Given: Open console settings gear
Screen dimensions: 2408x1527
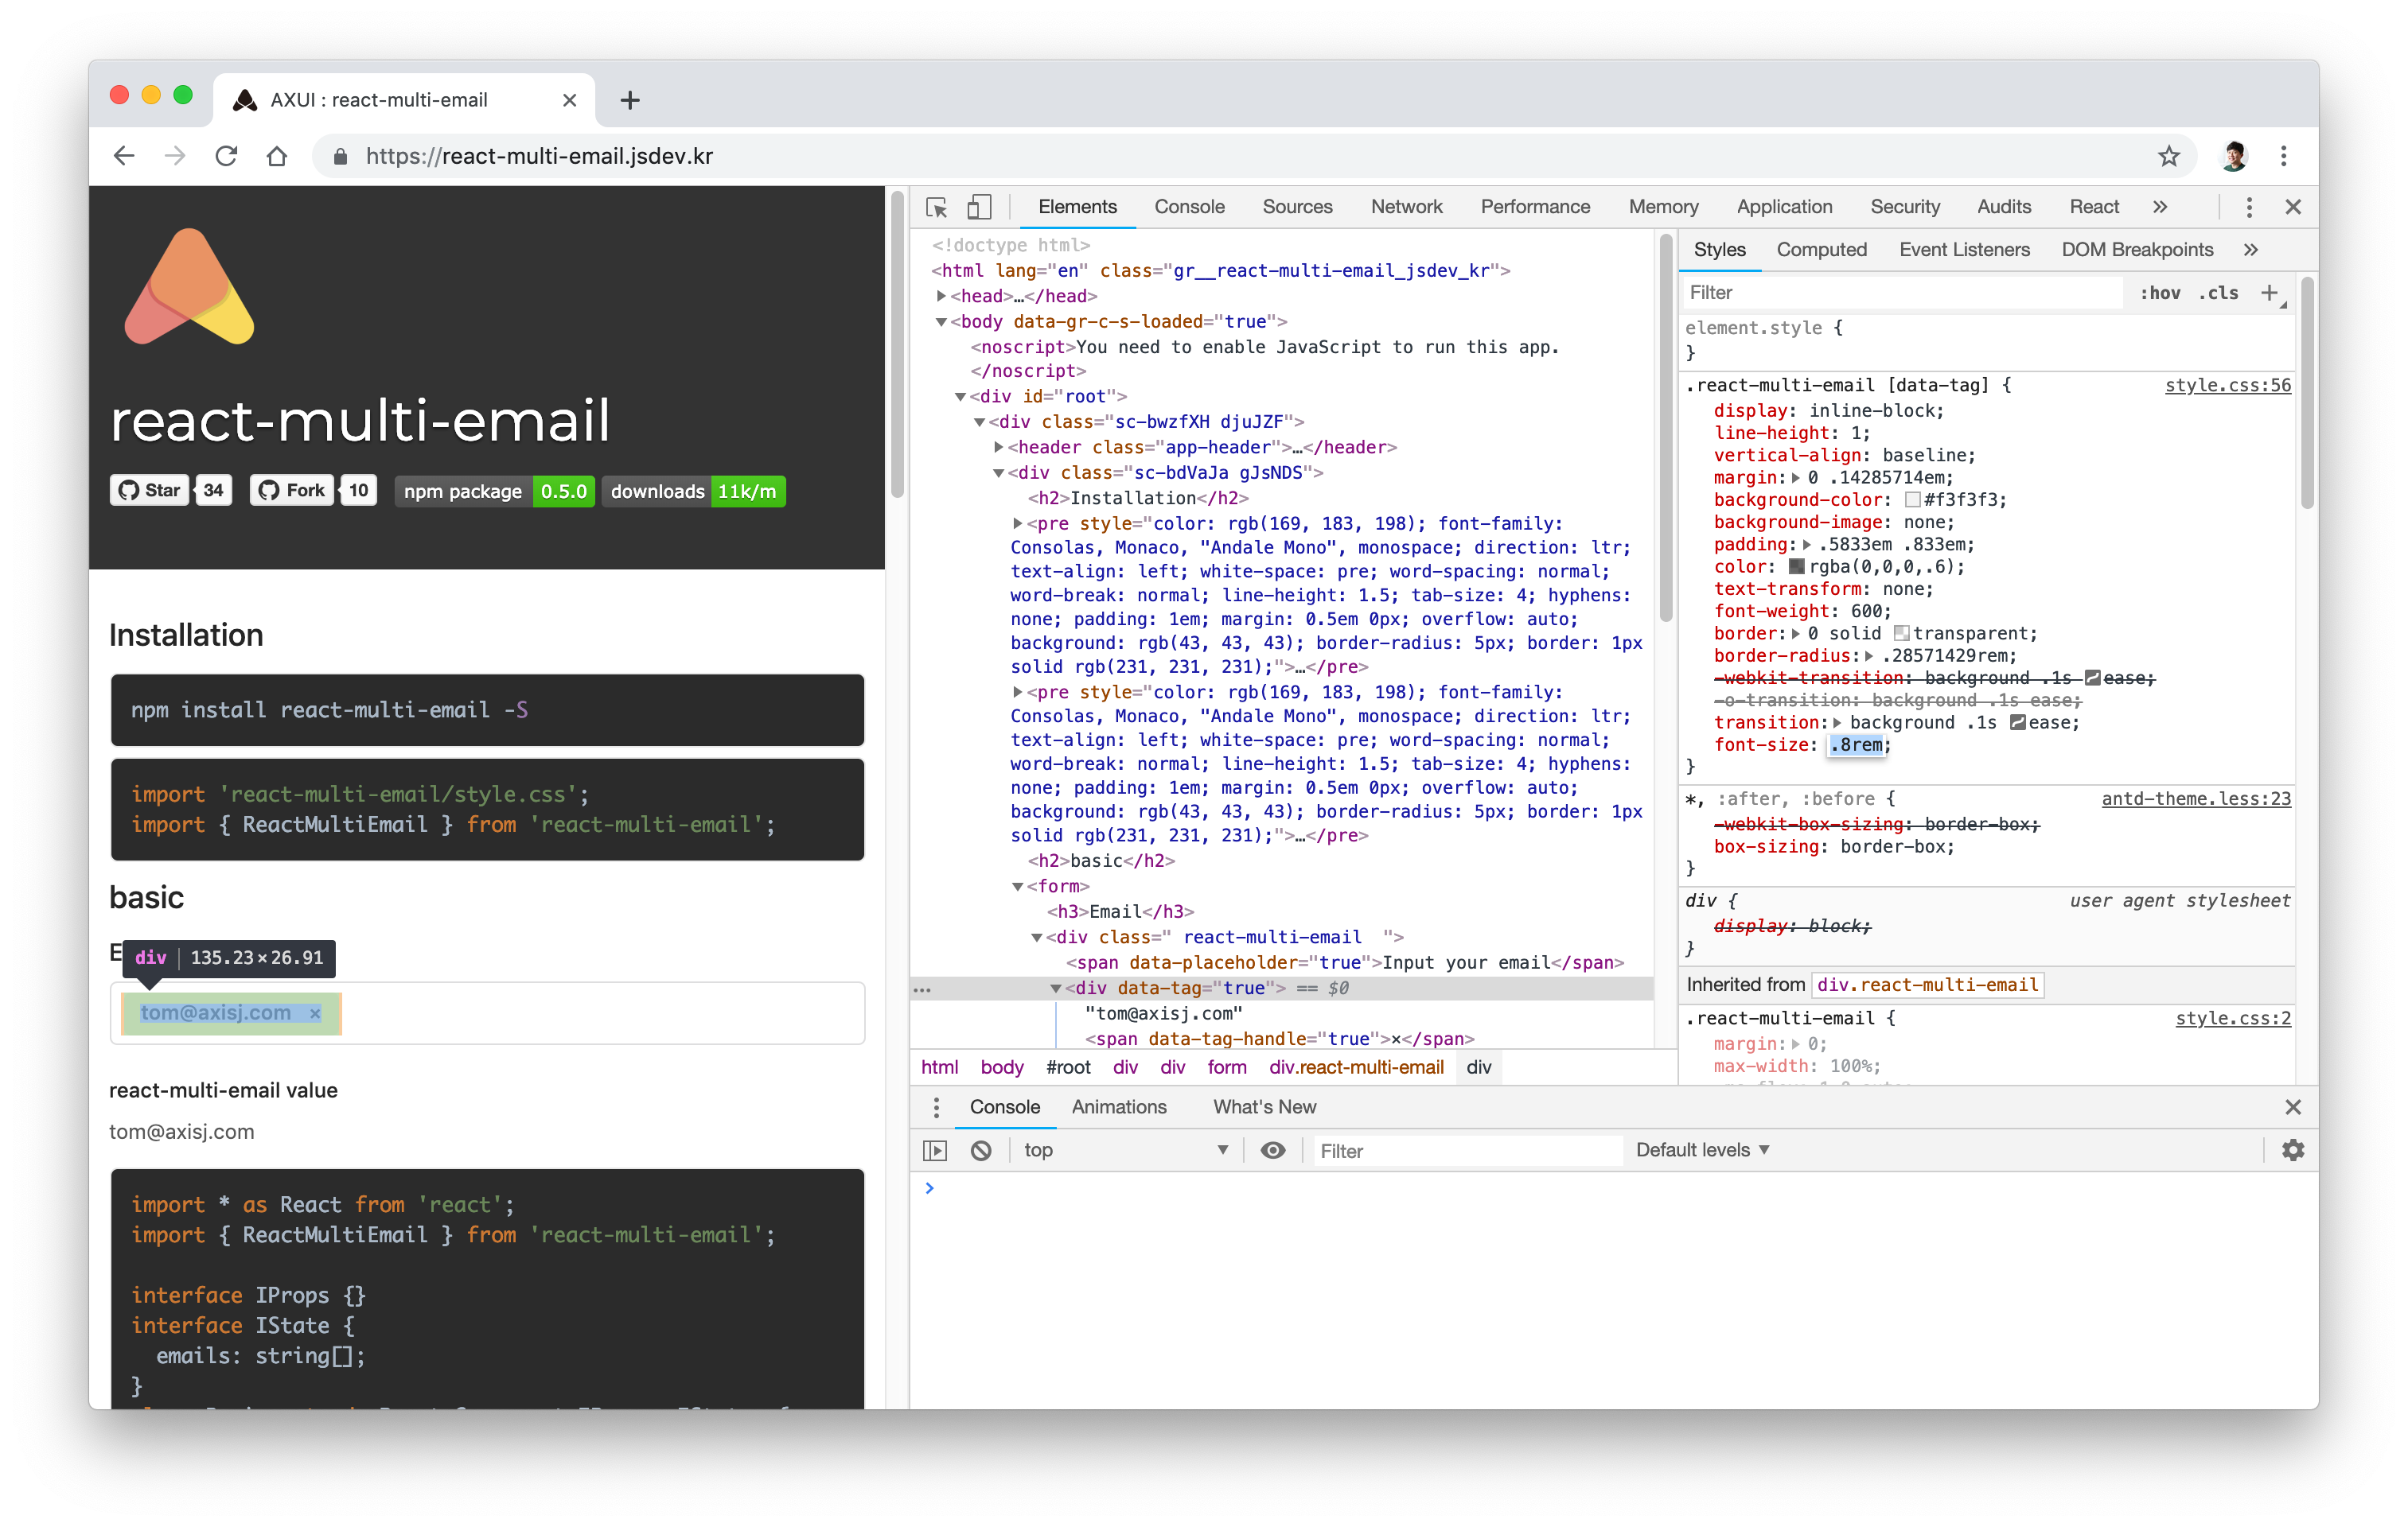Looking at the screenshot, I should (x=2292, y=1150).
